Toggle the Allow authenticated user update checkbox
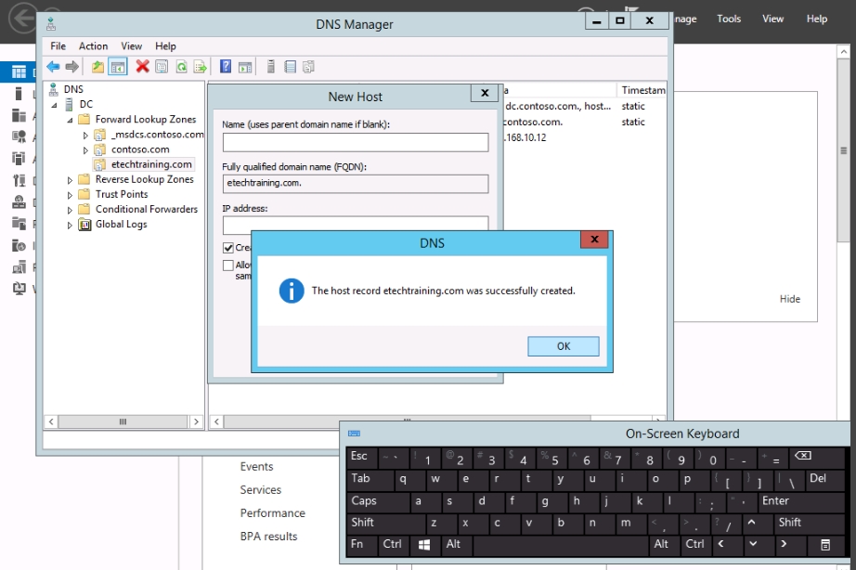Screen dimensions: 856x570 [228, 266]
